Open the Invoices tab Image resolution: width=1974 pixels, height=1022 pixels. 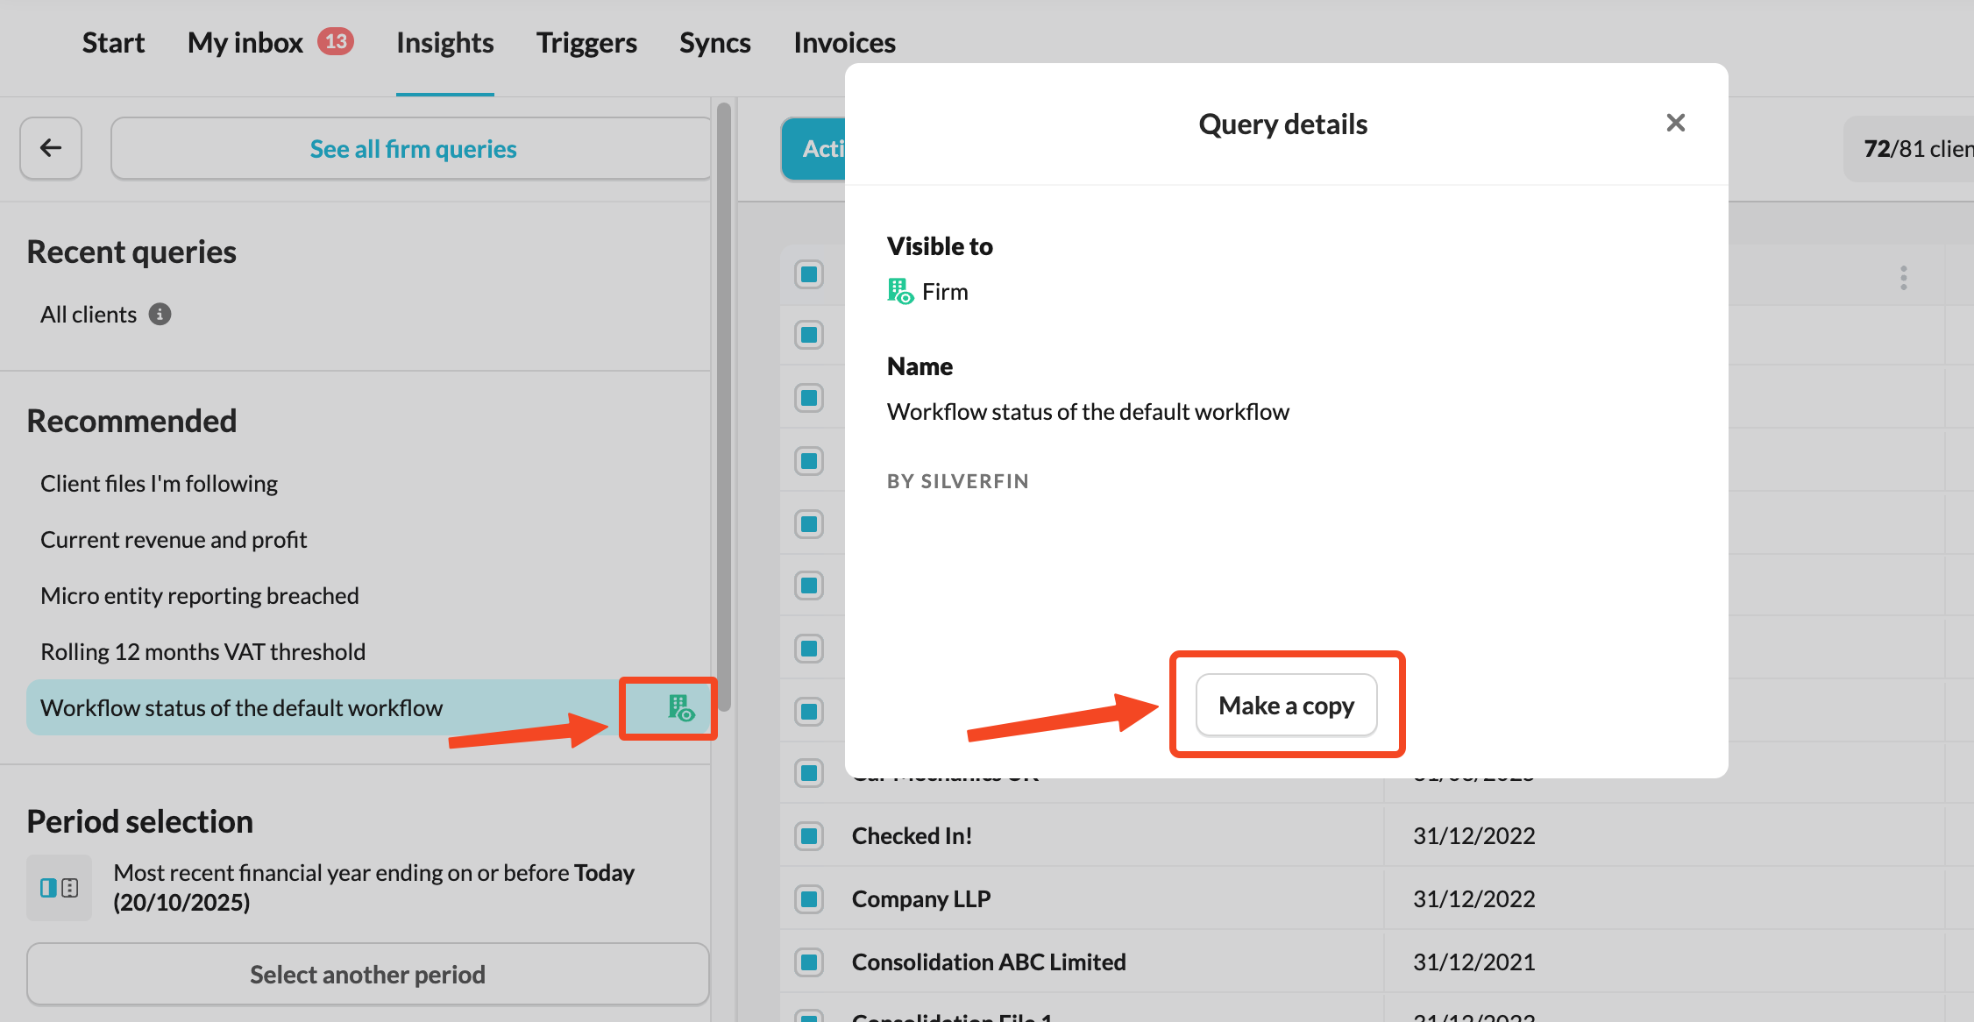844,42
